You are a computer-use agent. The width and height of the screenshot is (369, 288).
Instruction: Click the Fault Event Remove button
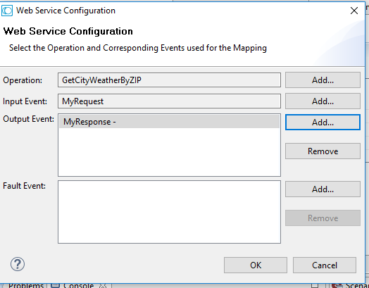click(323, 218)
